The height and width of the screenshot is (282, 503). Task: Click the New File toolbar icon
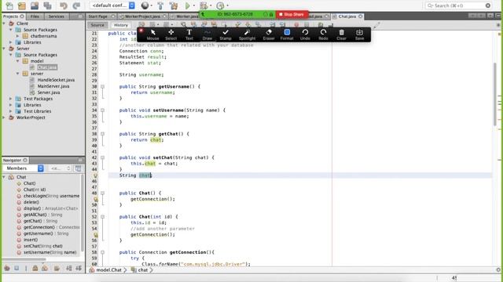point(9,5)
